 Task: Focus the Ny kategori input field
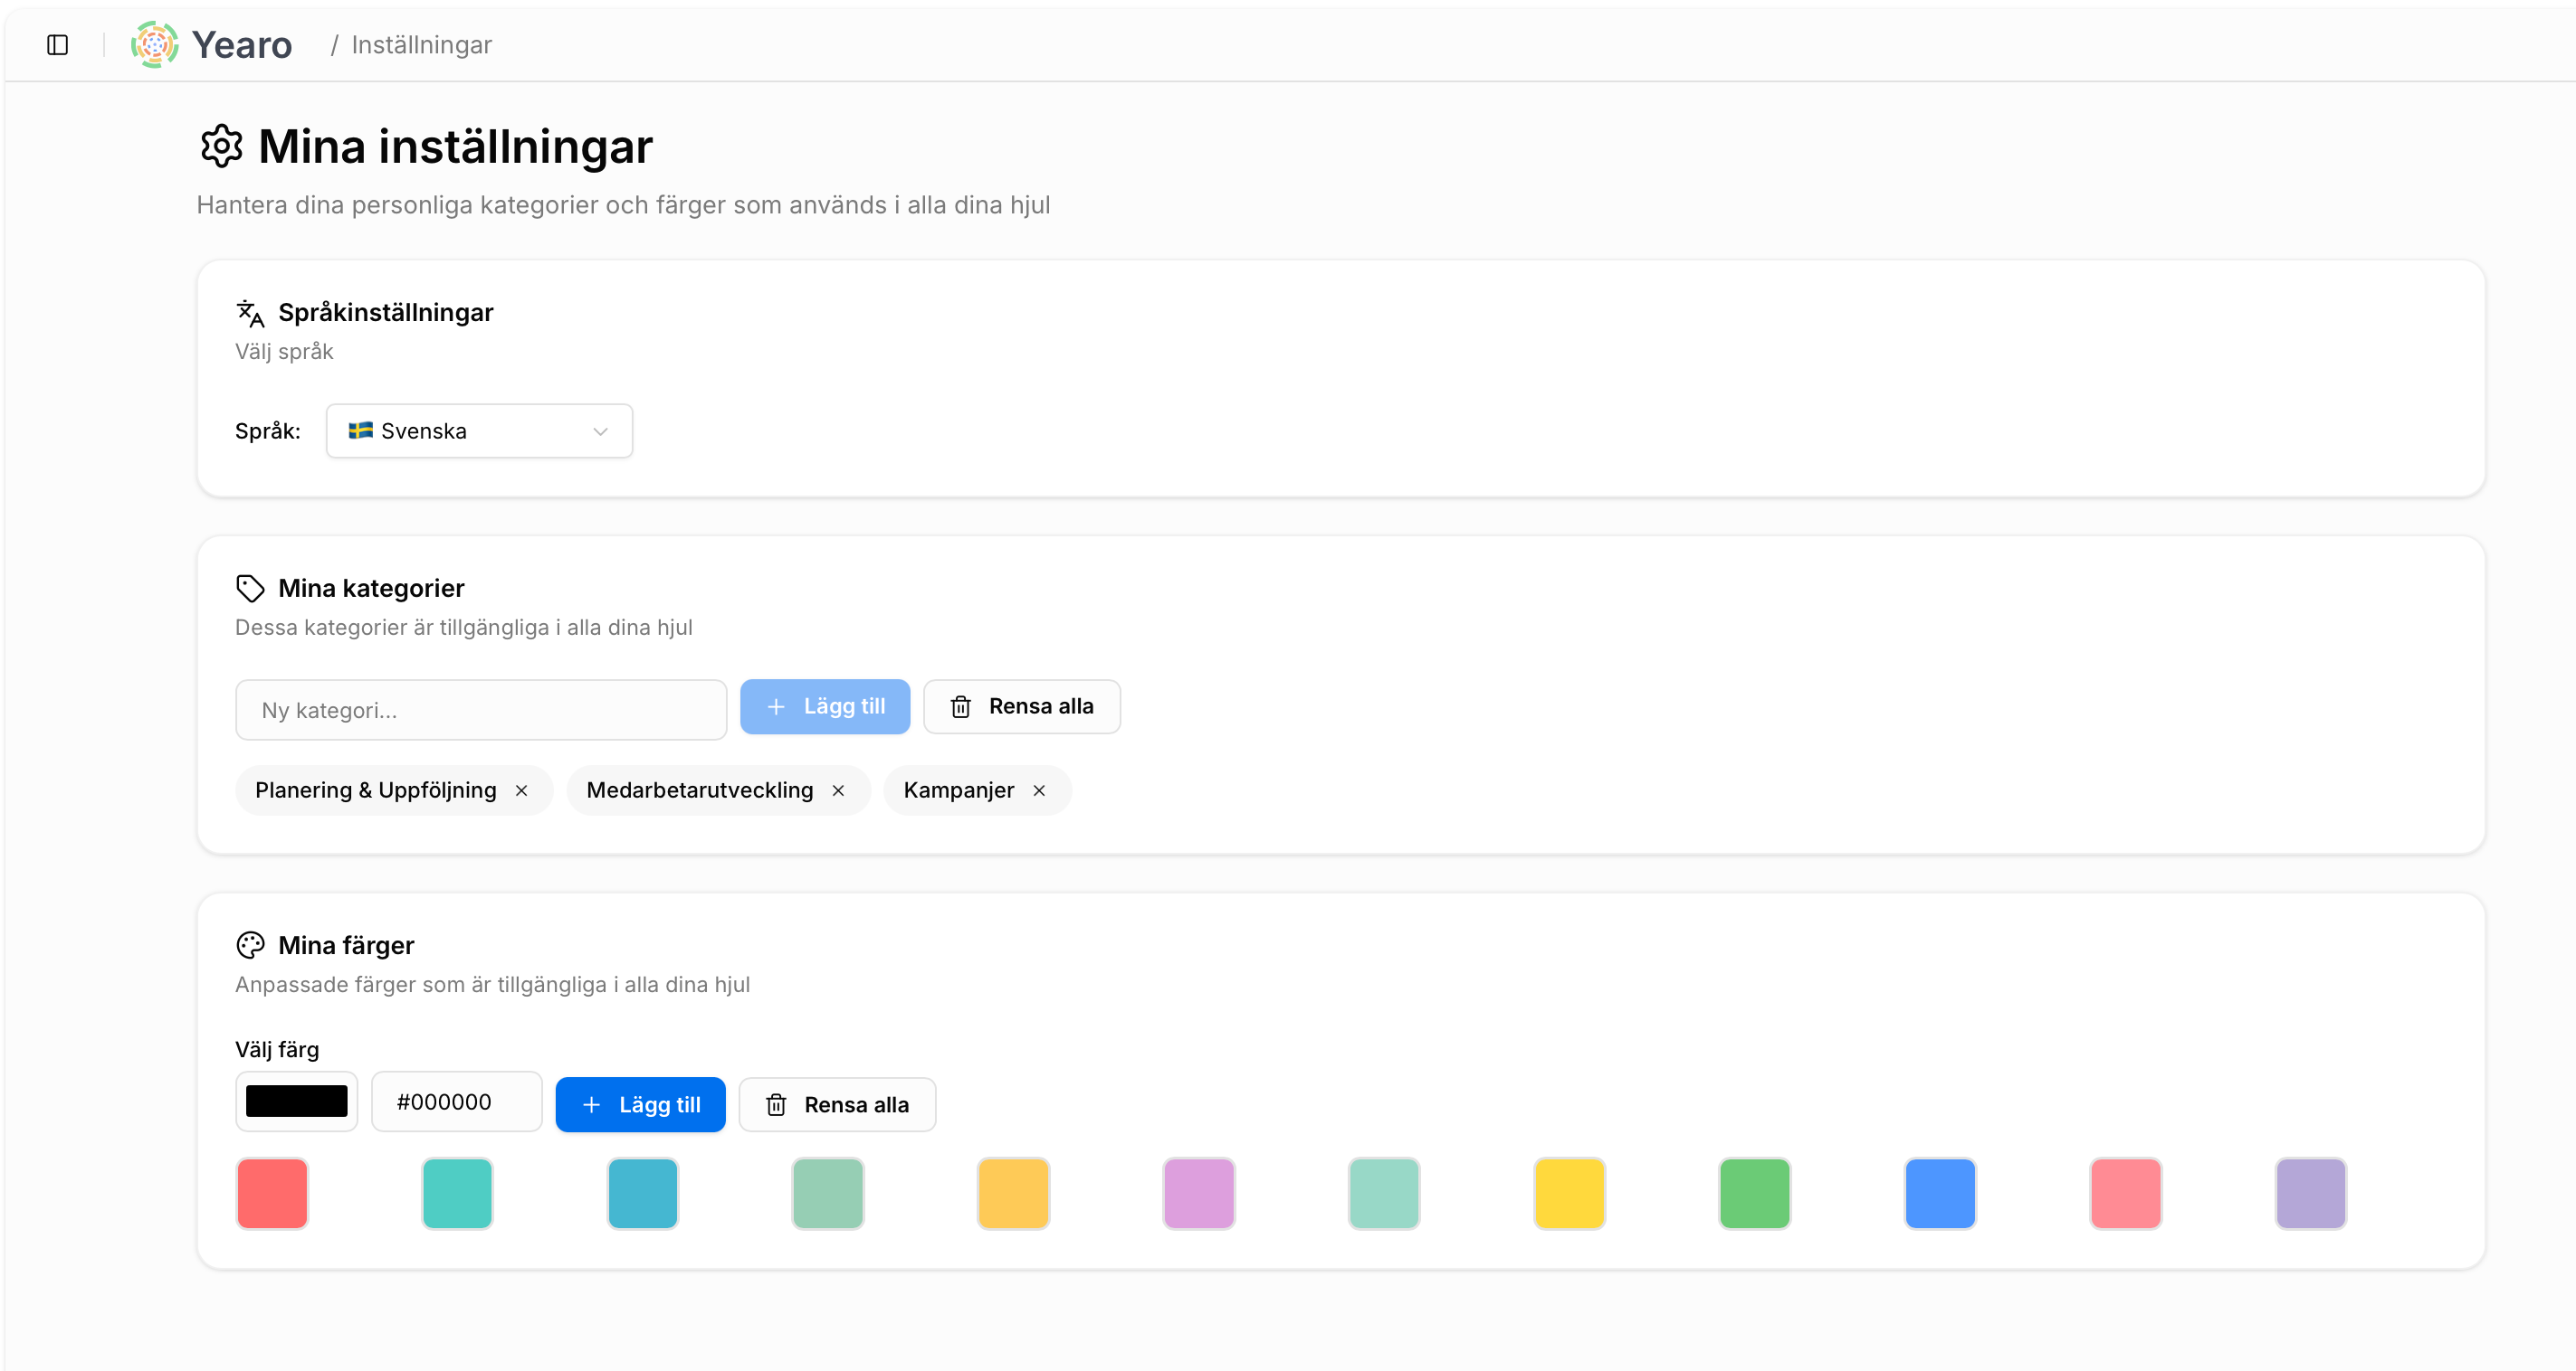(x=480, y=711)
